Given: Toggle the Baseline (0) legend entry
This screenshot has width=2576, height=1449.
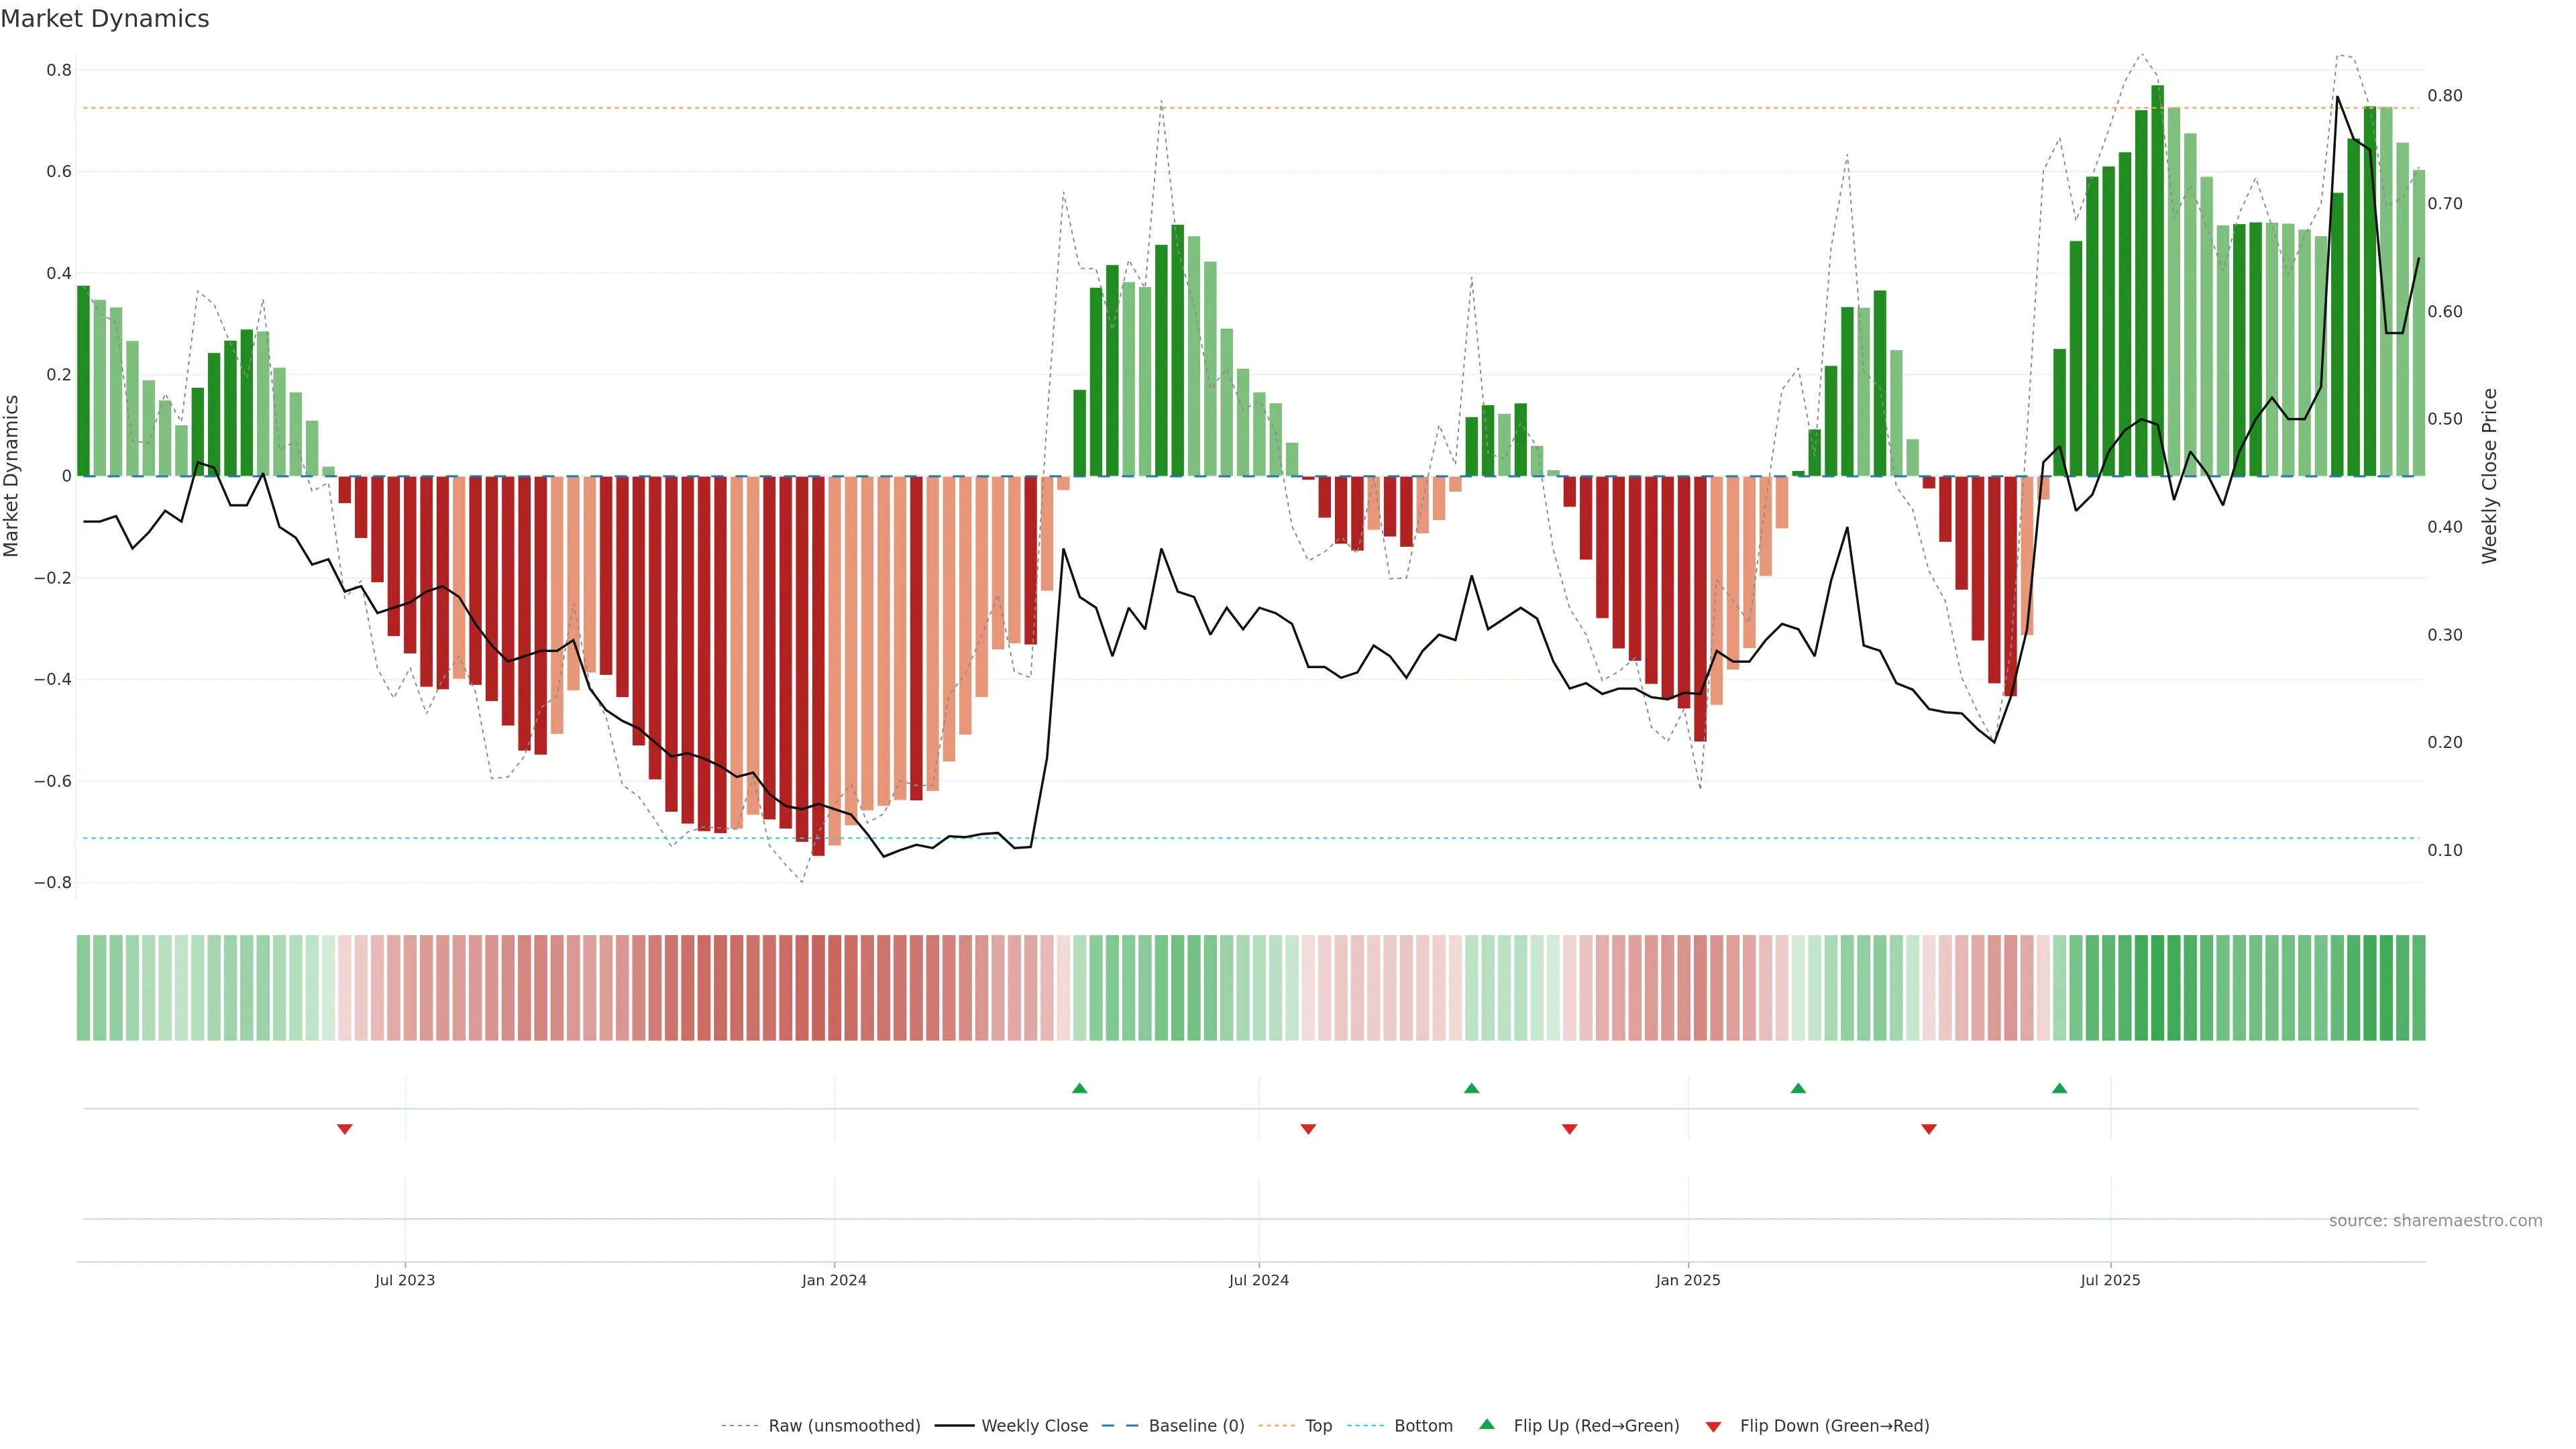Looking at the screenshot, I should pos(1196,1426).
